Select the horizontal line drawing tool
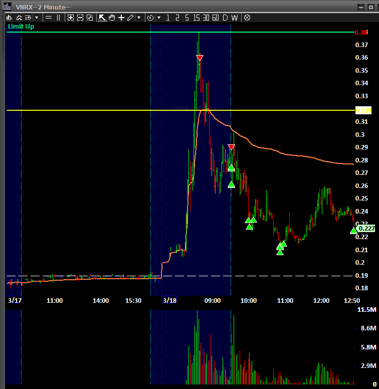The height and width of the screenshot is (389, 379). 49,18
